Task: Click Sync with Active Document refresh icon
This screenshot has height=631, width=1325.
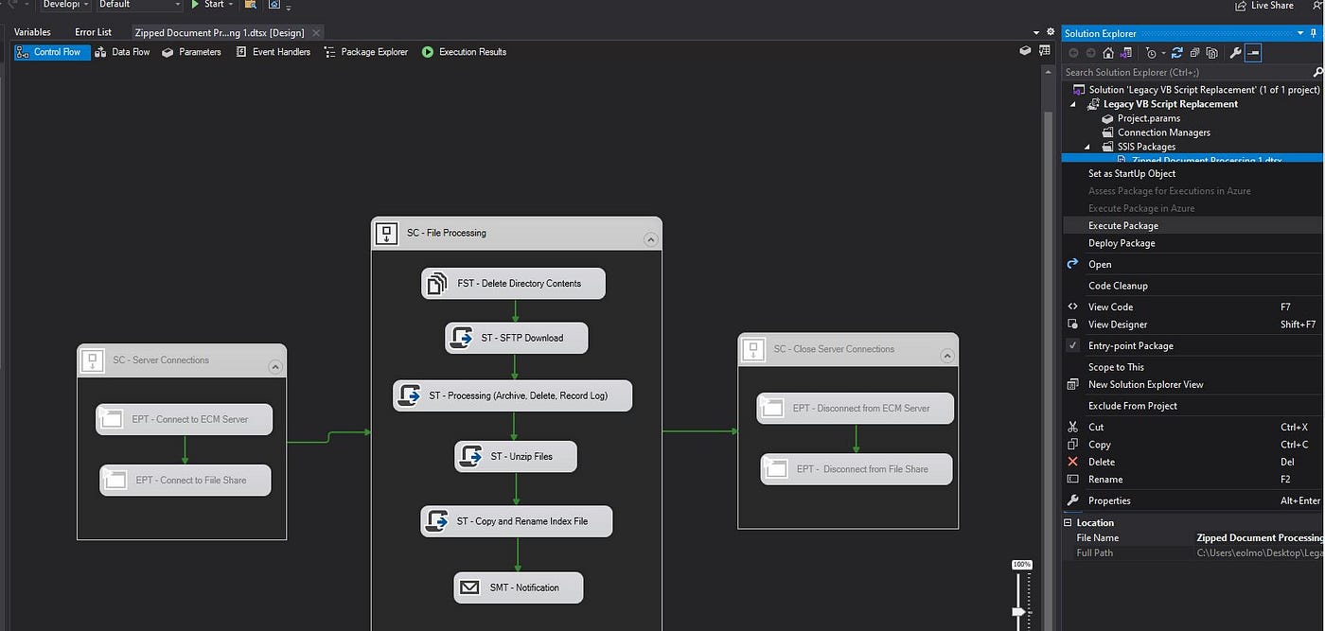Action: coord(1177,53)
